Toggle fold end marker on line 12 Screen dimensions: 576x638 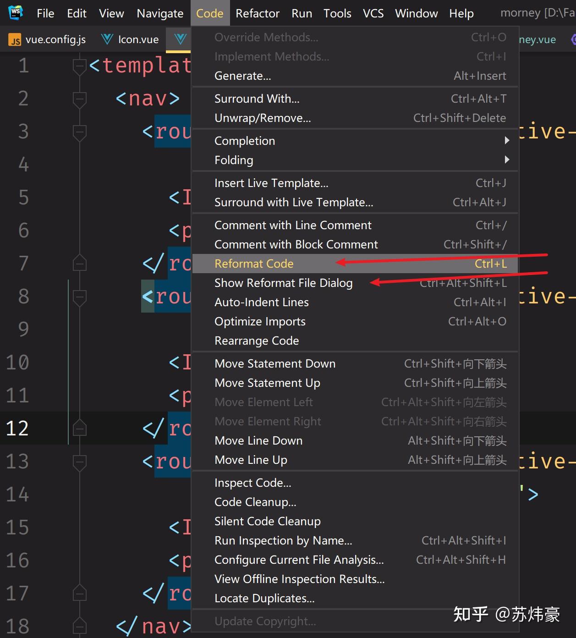point(80,429)
